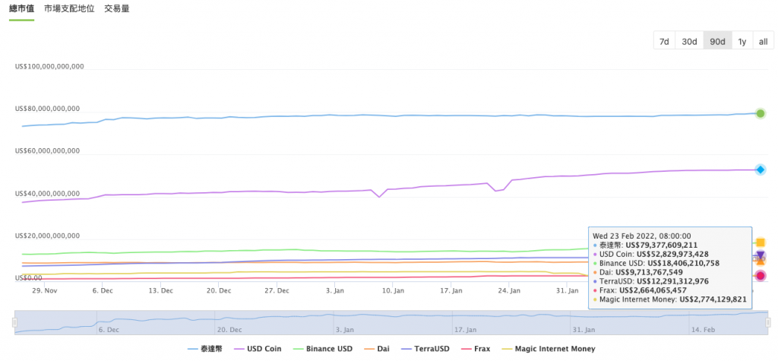
Task: Click the pink circle Frax end marker
Action: (x=760, y=276)
